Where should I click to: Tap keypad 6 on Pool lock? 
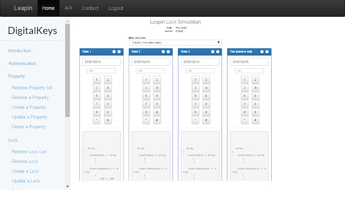point(256,96)
